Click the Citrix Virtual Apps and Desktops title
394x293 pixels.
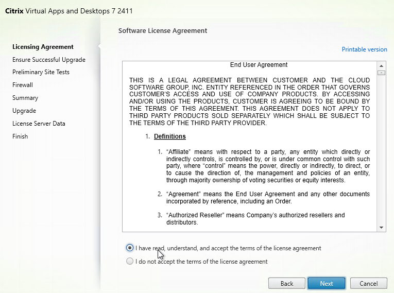point(69,11)
